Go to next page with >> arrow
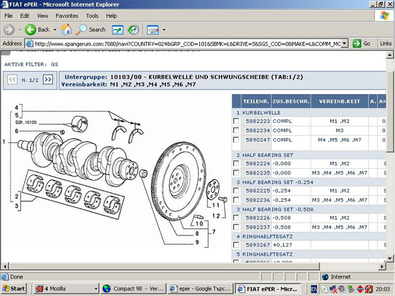Viewport: 395px width, 296px height. pyautogui.click(x=48, y=80)
